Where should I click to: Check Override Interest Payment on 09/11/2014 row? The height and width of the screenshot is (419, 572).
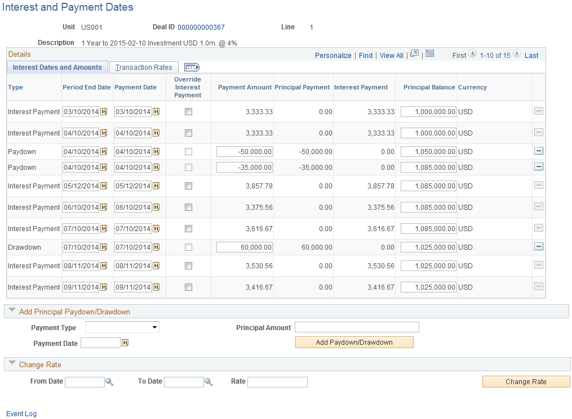coord(187,287)
